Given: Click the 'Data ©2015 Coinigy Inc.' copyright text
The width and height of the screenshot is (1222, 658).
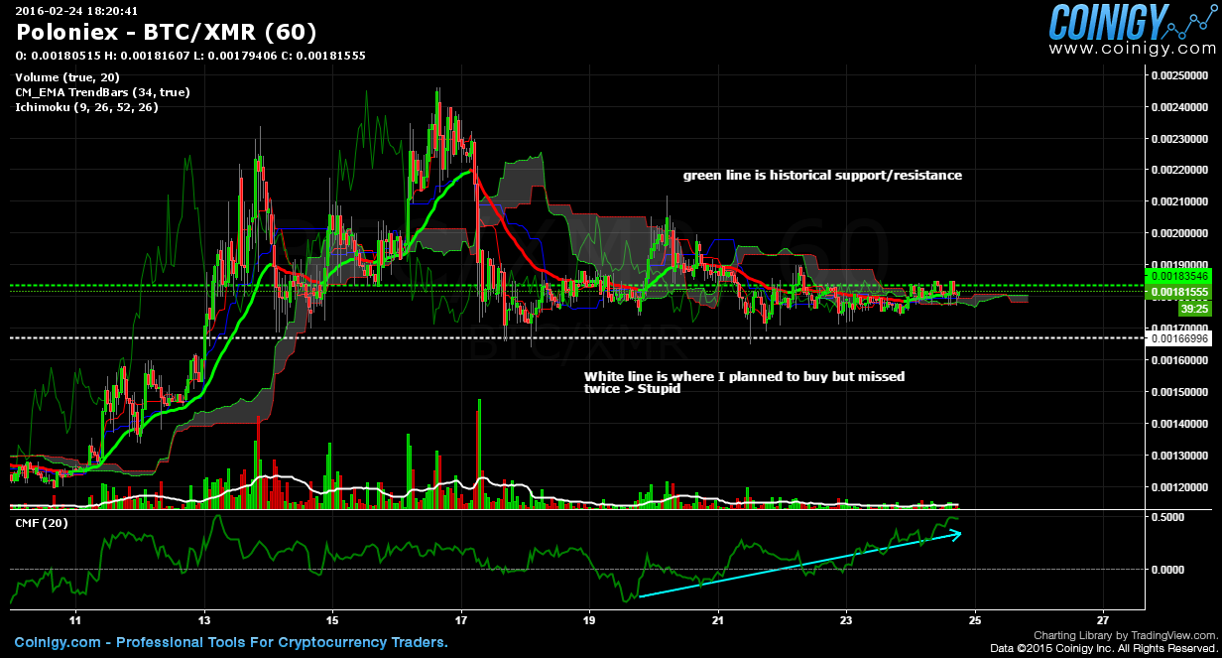Looking at the screenshot, I should pyautogui.click(x=1103, y=647).
